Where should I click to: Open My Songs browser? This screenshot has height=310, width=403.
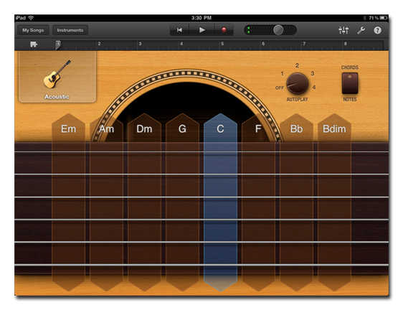tap(33, 30)
